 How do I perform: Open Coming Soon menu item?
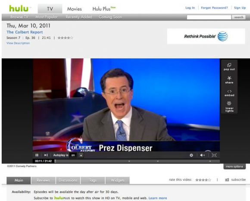(110, 17)
